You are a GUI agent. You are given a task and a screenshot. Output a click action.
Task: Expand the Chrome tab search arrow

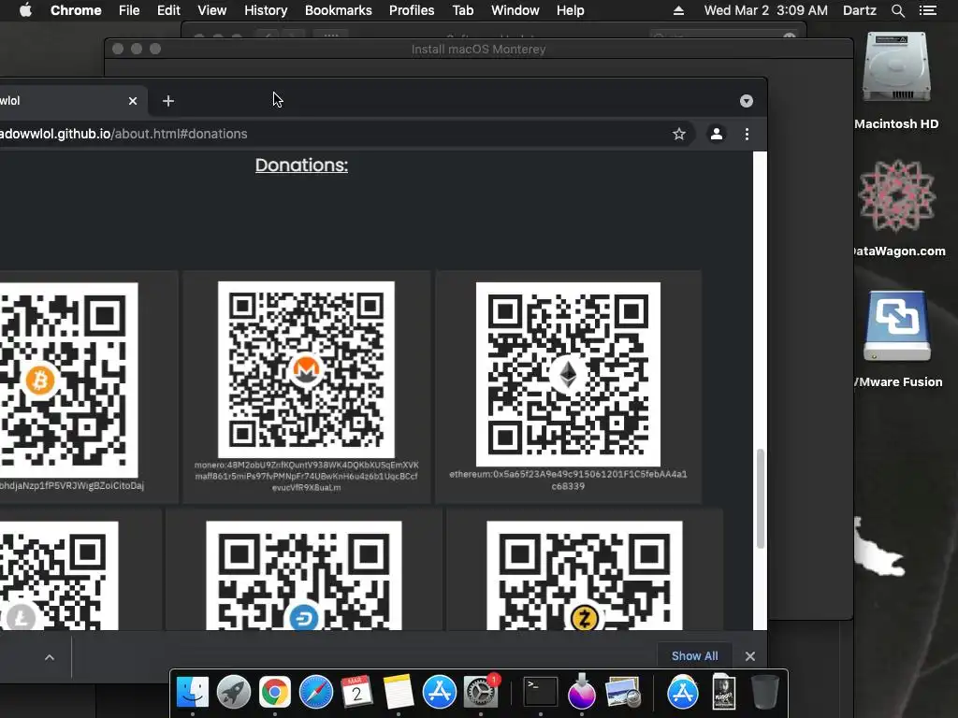click(746, 101)
